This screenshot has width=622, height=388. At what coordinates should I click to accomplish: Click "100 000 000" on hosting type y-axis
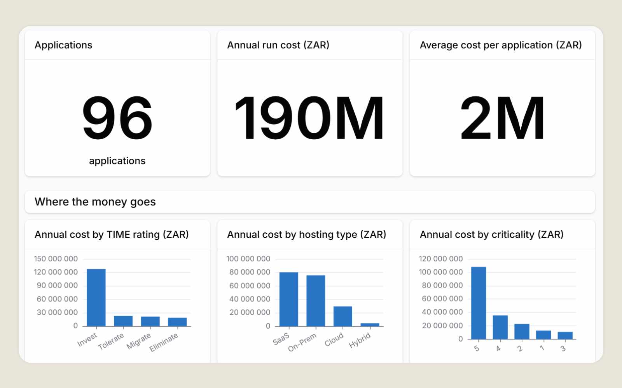[x=248, y=259]
